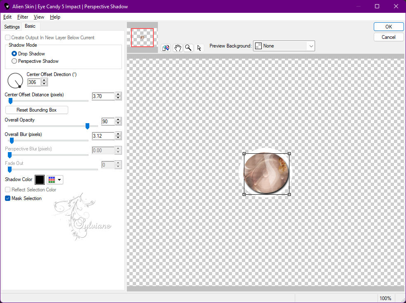Maximize the Eye Candy window
Image resolution: width=406 pixels, height=303 pixels.
pos(377,6)
